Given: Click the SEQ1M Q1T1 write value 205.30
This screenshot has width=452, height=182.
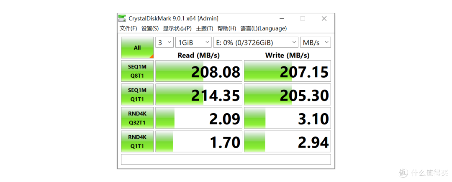Looking at the screenshot, I should 288,95.
